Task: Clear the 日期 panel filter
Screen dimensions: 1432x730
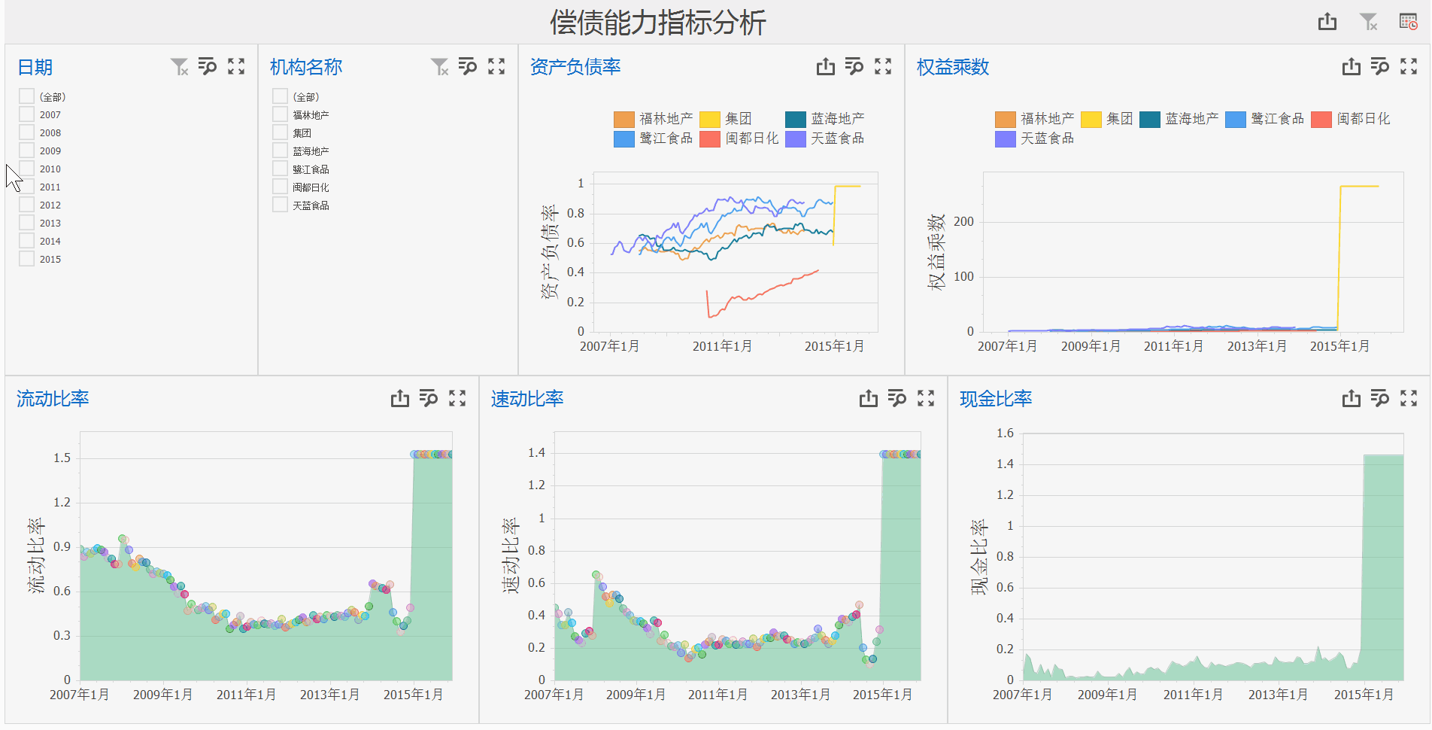Action: point(179,67)
